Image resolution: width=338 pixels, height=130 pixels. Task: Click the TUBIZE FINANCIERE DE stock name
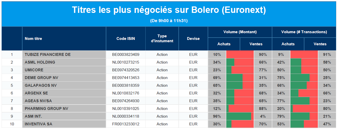48,55
